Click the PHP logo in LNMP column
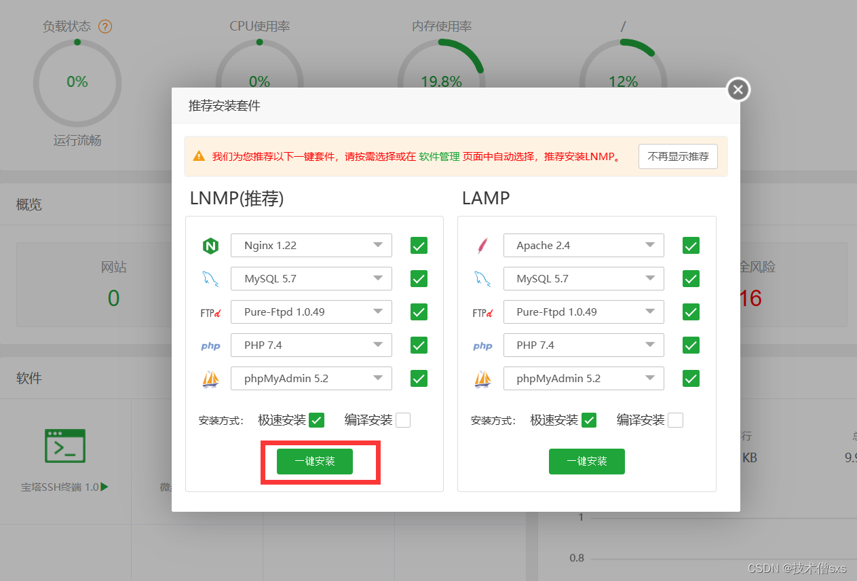 click(210, 346)
